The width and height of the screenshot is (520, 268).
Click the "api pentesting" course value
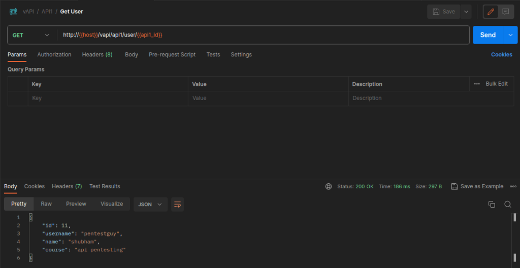(x=100, y=250)
